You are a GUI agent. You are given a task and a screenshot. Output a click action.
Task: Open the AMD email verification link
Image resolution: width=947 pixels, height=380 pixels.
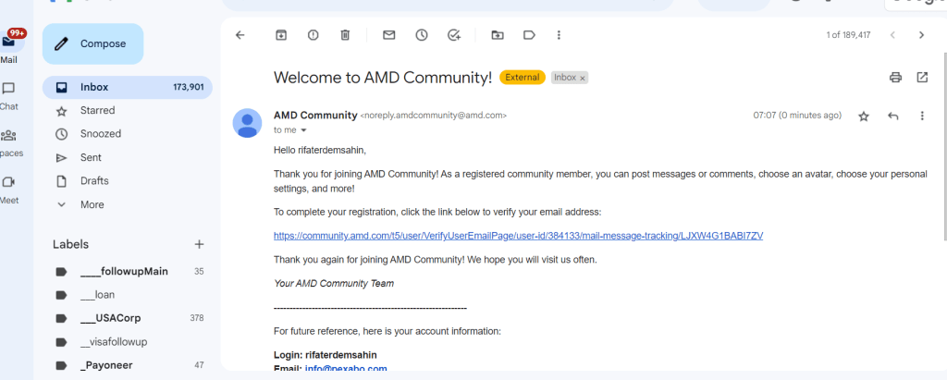pos(518,236)
